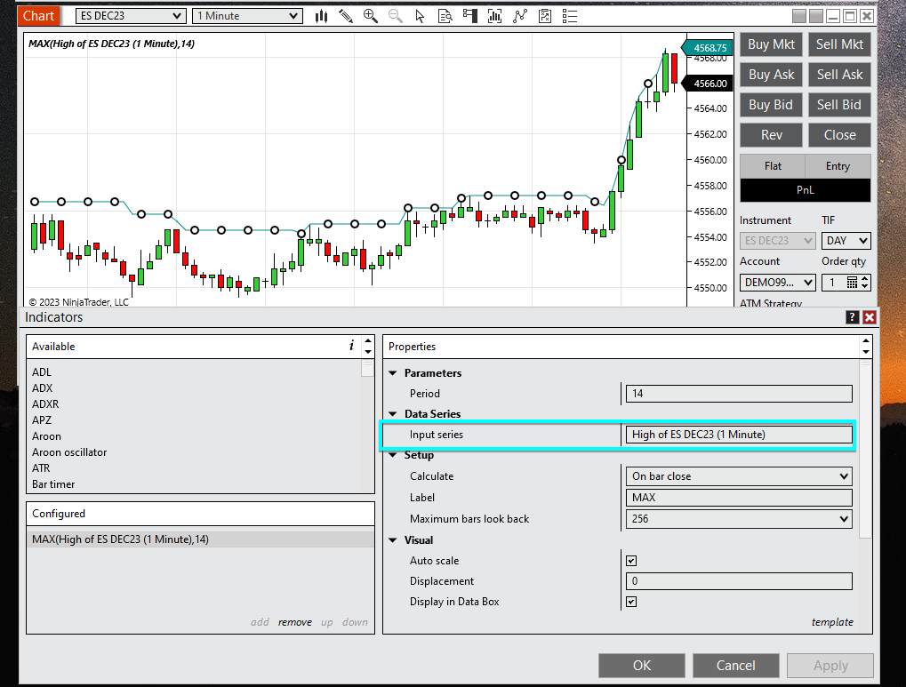This screenshot has height=687, width=906.
Task: Click the Flat position cell
Action: 773,166
